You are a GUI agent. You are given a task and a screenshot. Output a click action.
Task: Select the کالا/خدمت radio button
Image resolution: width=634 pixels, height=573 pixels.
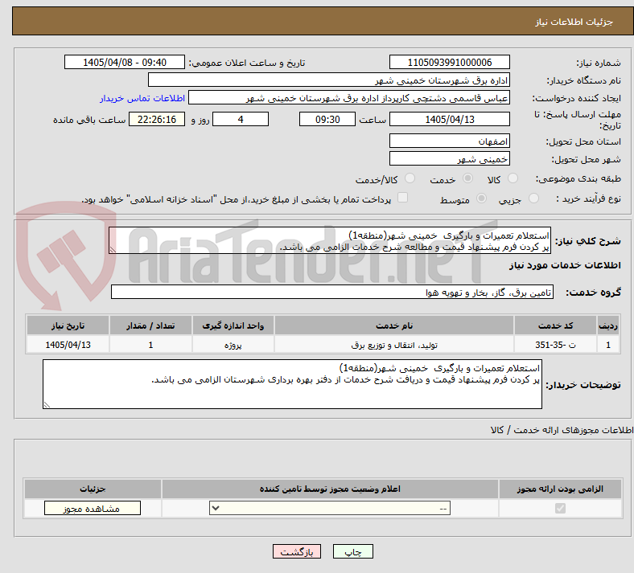[410, 178]
